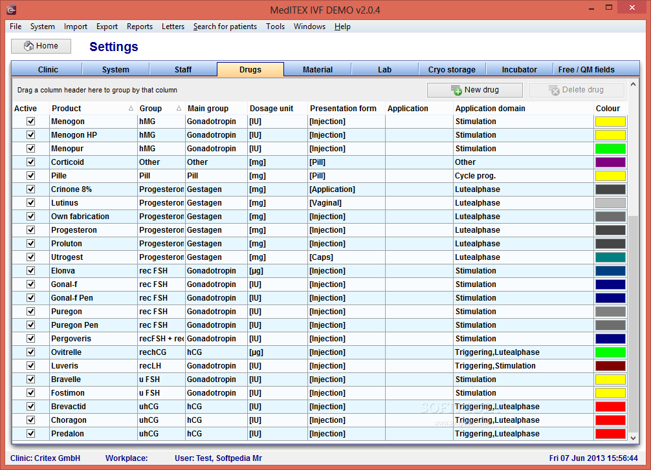The image size is (651, 470).
Task: Click Triggering,Stimulation domain cell for Luveris
Action: 523,365
